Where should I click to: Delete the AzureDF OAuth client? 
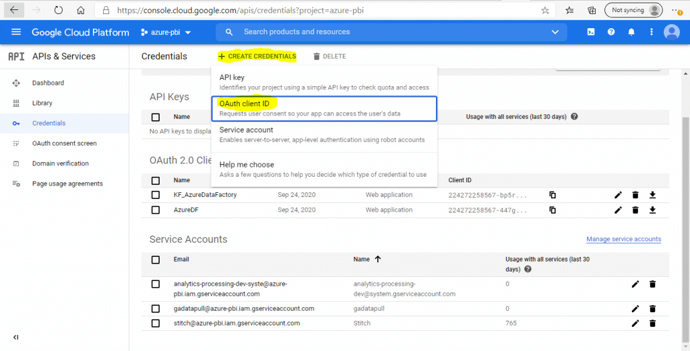tap(635, 210)
